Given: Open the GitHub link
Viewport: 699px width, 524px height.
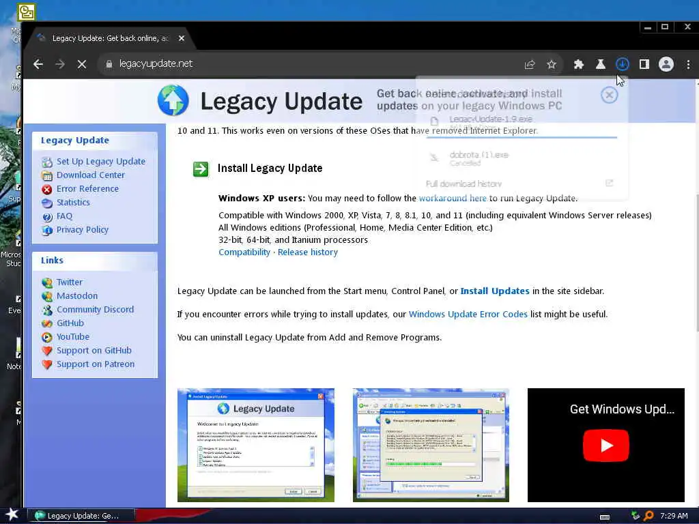Looking at the screenshot, I should coord(70,323).
